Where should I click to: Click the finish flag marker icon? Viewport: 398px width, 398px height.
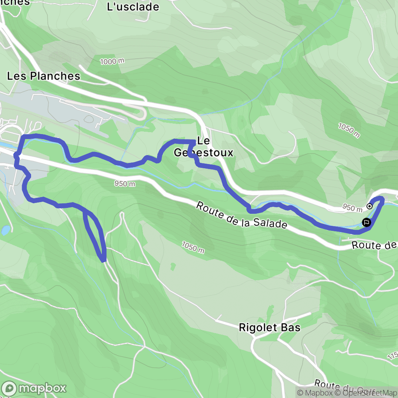pyautogui.click(x=366, y=223)
